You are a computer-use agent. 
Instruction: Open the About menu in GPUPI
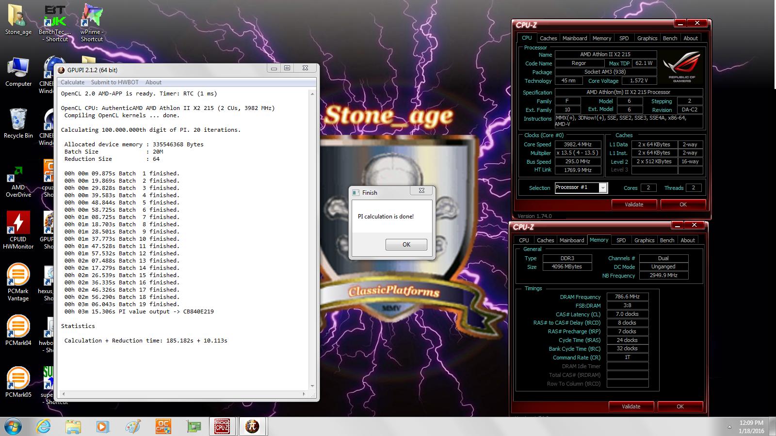153,82
